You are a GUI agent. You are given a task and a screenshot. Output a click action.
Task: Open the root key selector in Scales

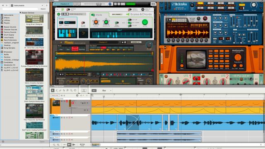[61, 22]
